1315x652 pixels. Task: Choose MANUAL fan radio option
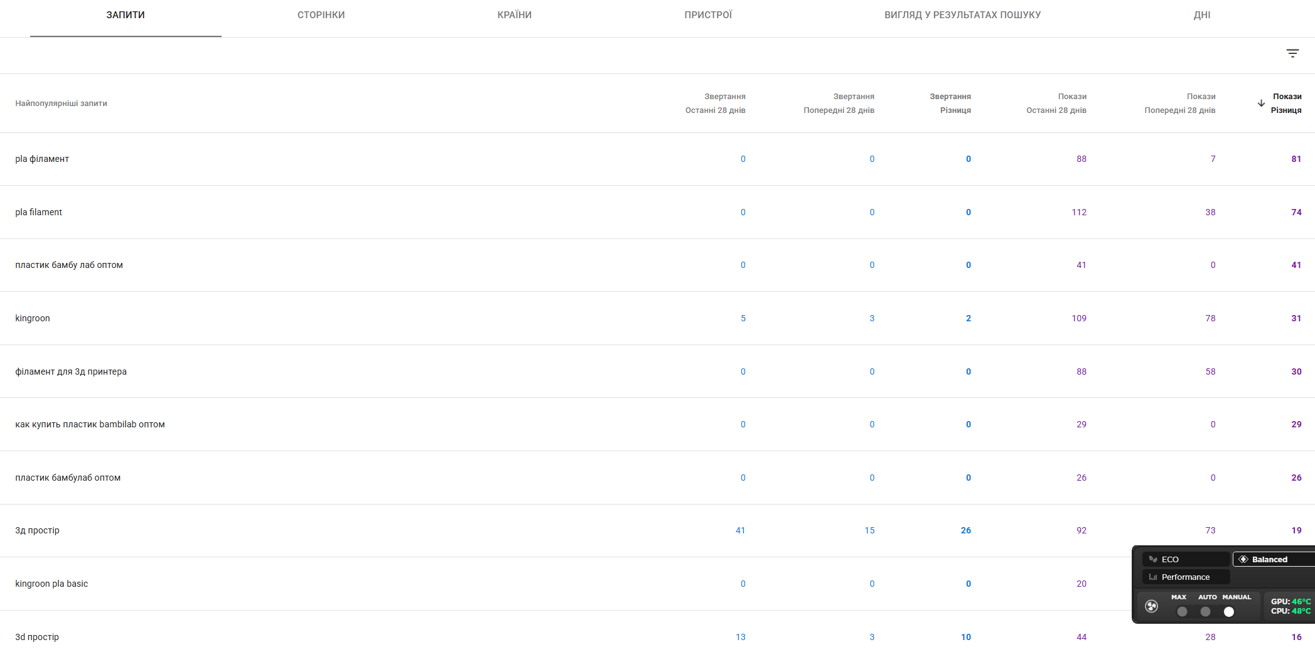pyautogui.click(x=1229, y=612)
